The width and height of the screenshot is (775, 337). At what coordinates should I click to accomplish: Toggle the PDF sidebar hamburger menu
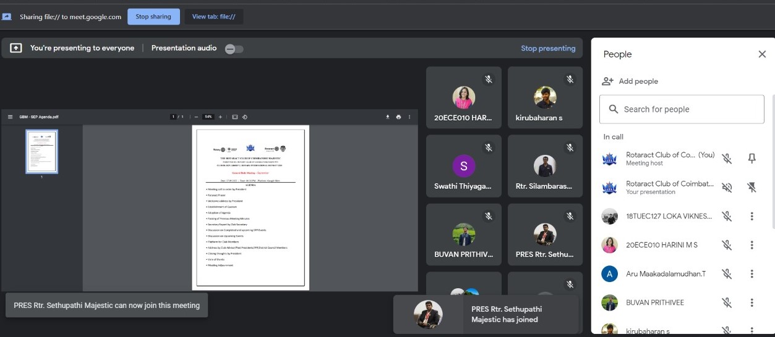[10, 117]
